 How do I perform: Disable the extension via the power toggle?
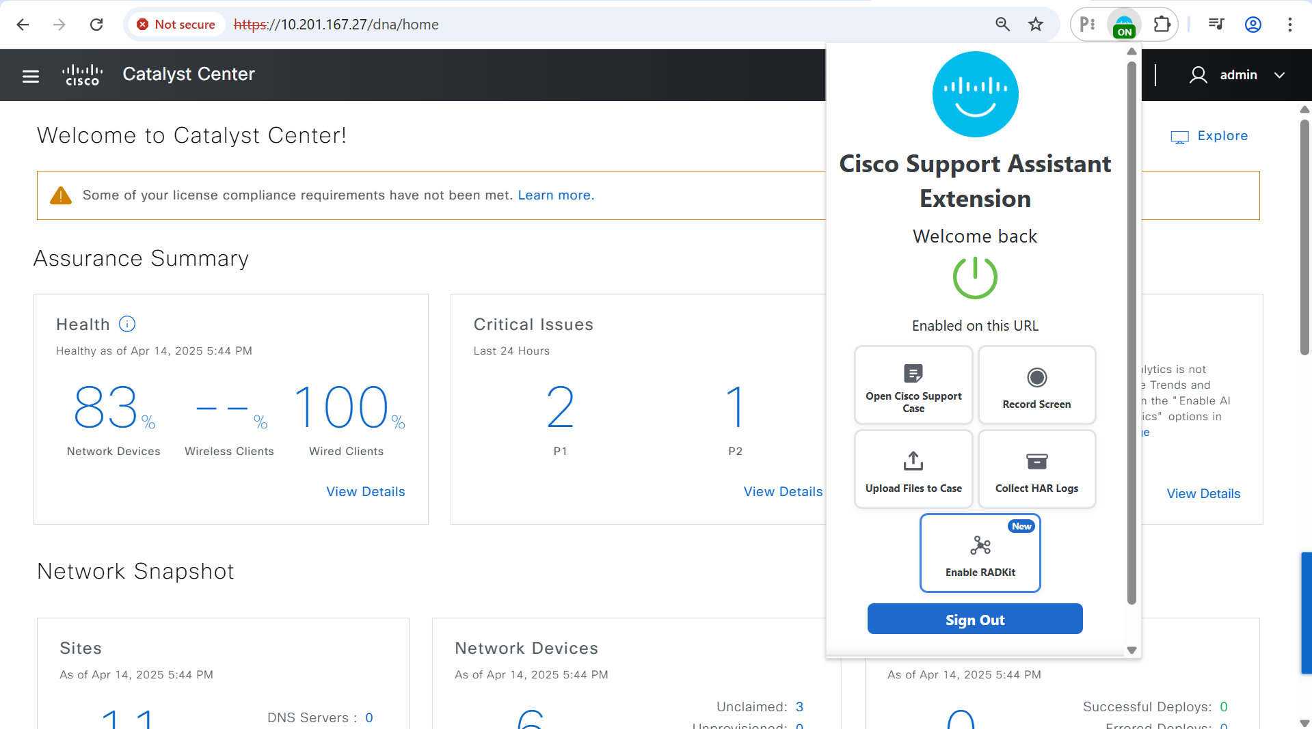point(975,277)
